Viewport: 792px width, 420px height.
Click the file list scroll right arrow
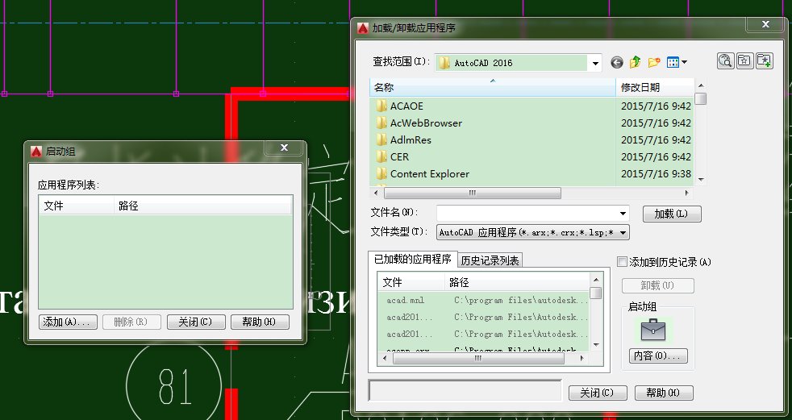(x=687, y=193)
